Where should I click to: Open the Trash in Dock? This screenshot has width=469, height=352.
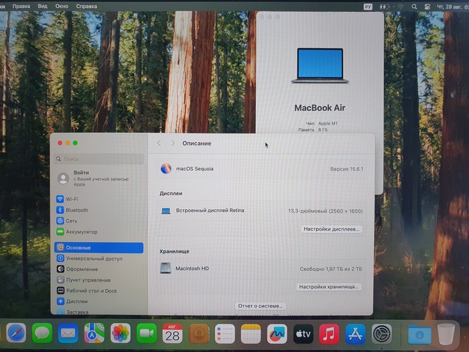pos(446,334)
